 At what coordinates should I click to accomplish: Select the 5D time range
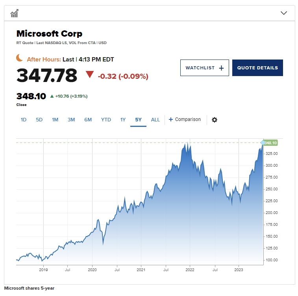(39, 120)
